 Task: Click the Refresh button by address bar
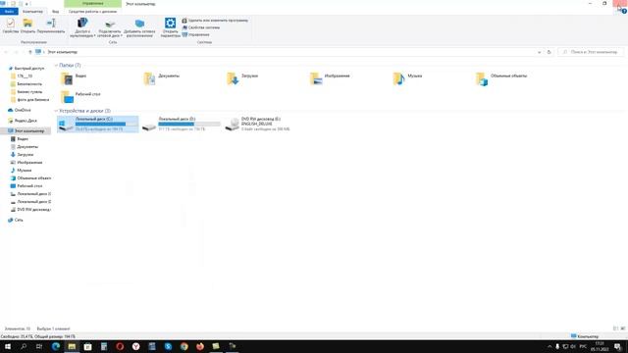(549, 52)
